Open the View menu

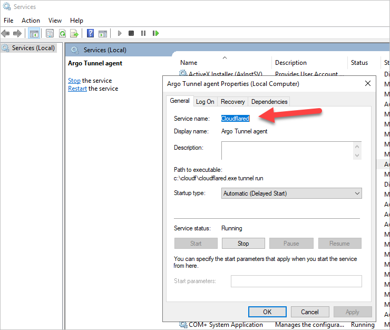[x=55, y=21]
